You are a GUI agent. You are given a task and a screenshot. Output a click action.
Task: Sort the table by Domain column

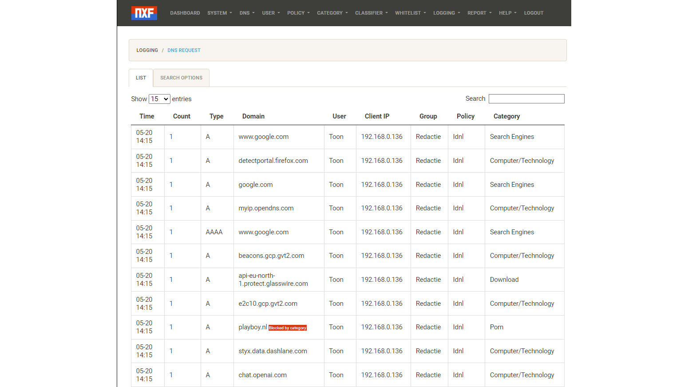[x=253, y=116]
